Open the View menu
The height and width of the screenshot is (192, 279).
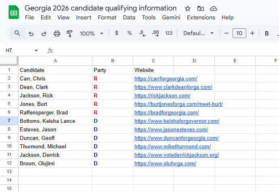click(x=63, y=17)
